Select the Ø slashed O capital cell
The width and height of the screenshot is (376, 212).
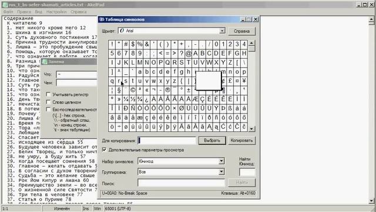point(182,108)
